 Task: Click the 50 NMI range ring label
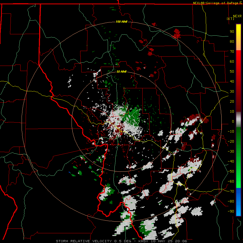pyautogui.click(x=122, y=72)
